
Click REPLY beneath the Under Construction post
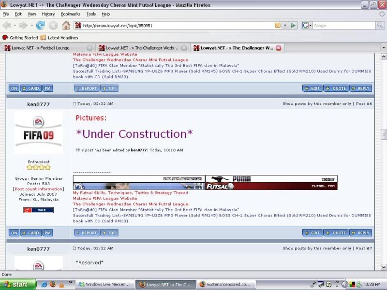[x=360, y=232]
